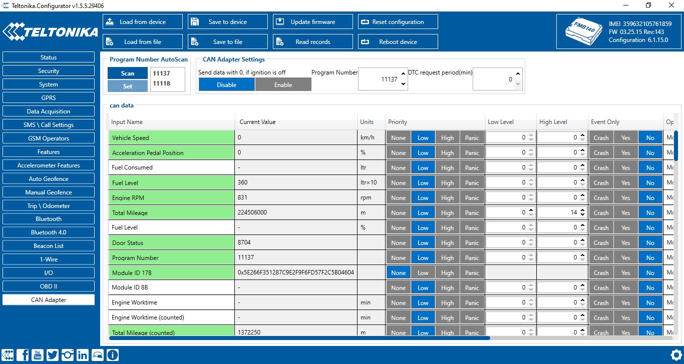This screenshot has height=364, width=684.
Task: Click the horizontal scrollbar under CAN data table
Action: 299,338
